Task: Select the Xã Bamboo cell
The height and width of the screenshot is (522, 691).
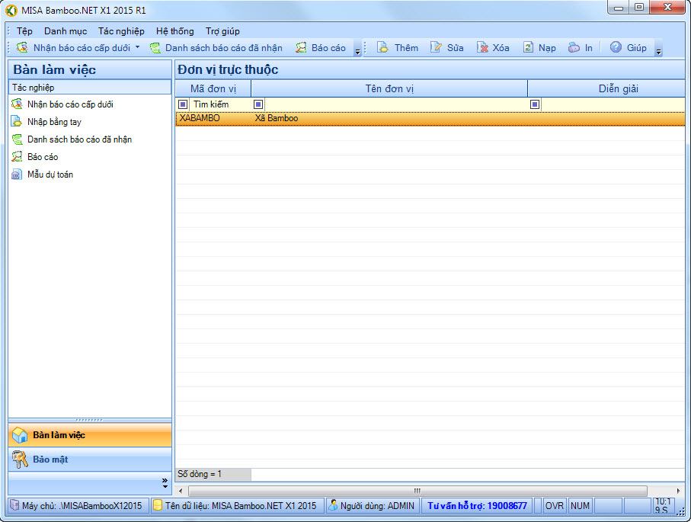Action: pyautogui.click(x=389, y=118)
